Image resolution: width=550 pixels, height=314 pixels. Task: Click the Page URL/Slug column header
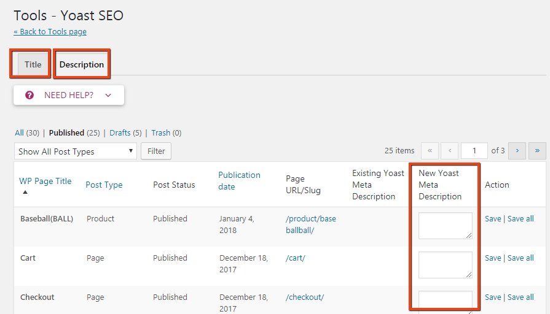[x=303, y=185]
